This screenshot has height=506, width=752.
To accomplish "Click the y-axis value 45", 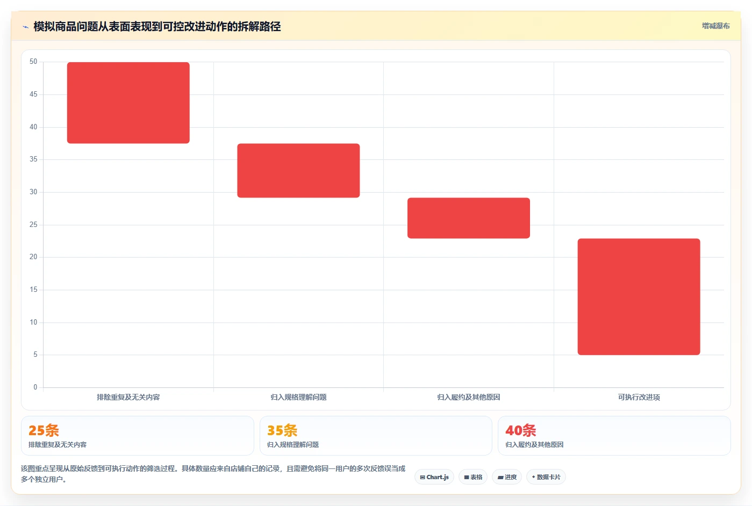I will coord(33,94).
